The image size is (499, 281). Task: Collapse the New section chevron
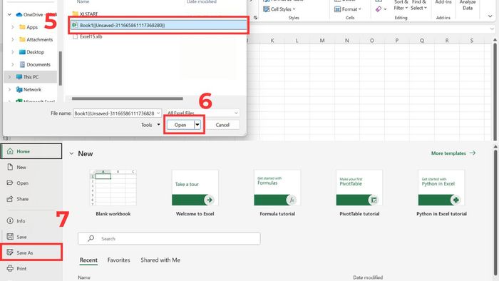[x=71, y=154]
